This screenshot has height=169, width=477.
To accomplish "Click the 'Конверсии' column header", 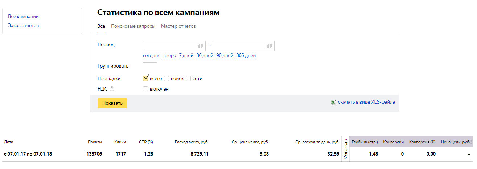I will [x=394, y=142].
